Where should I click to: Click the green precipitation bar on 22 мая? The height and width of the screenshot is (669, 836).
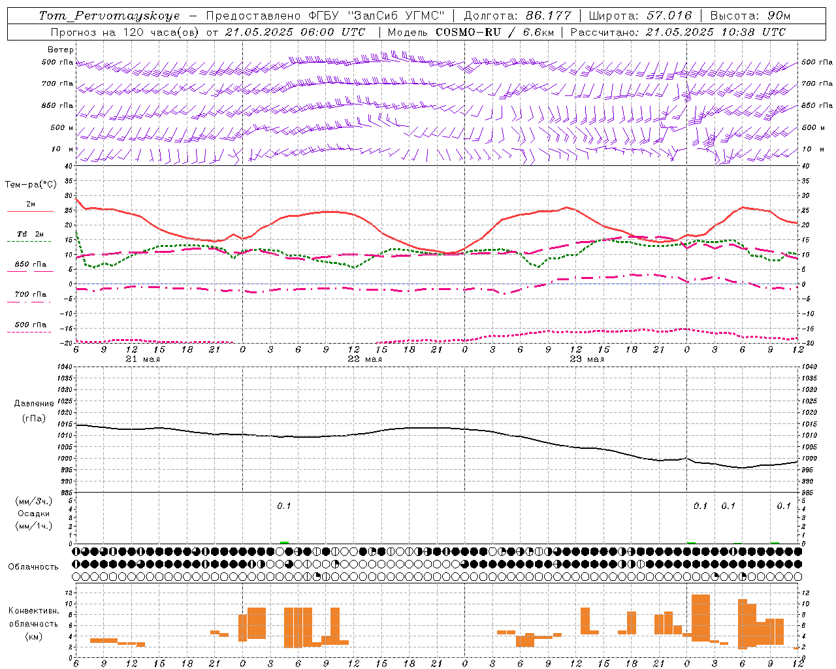pos(284,542)
